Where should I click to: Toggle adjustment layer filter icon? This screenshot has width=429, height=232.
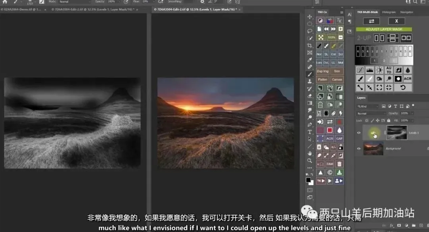[389, 106]
